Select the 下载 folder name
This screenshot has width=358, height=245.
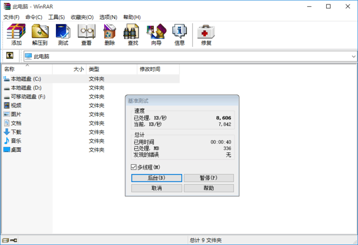coord(16,132)
